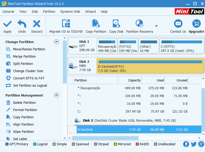
Task: Collapse the Change Partition section
Action: pos(56,42)
